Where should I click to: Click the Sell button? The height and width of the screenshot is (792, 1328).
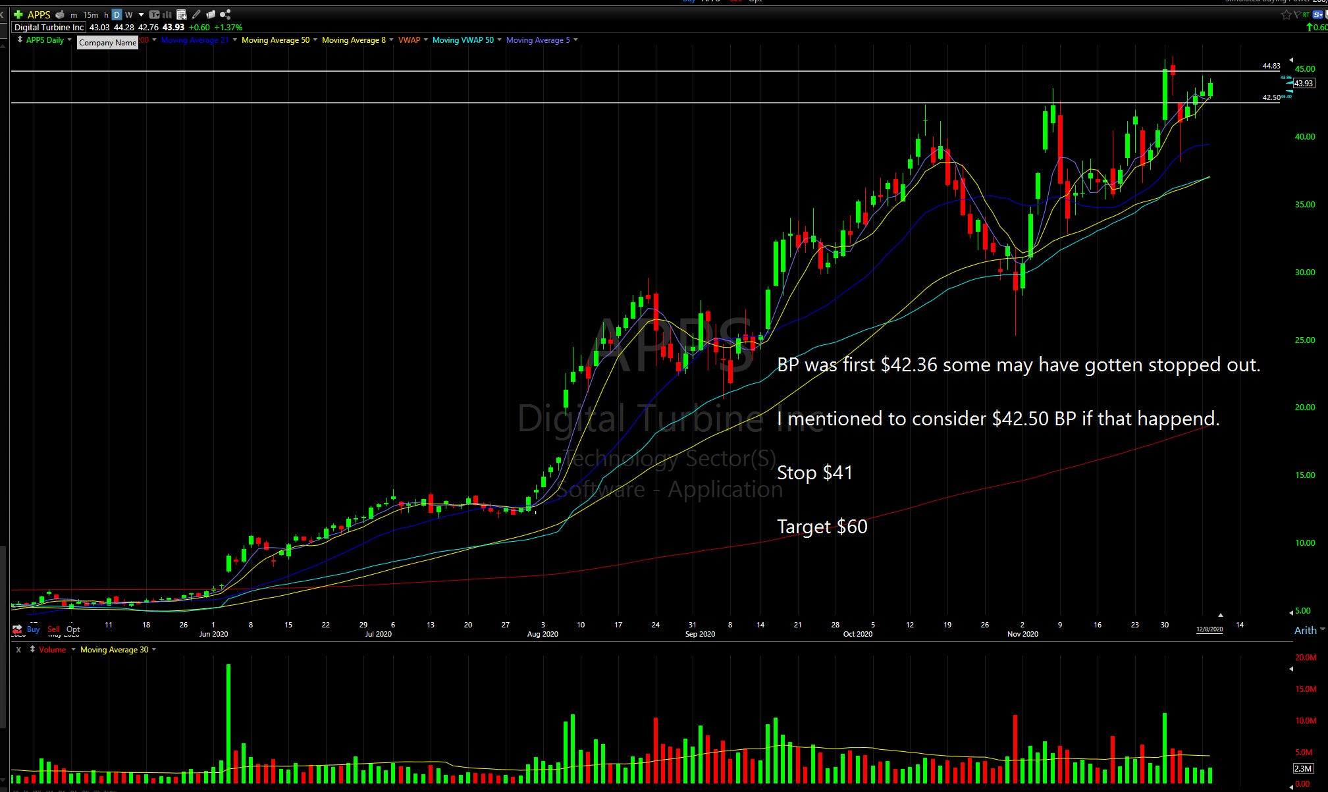pos(53,629)
